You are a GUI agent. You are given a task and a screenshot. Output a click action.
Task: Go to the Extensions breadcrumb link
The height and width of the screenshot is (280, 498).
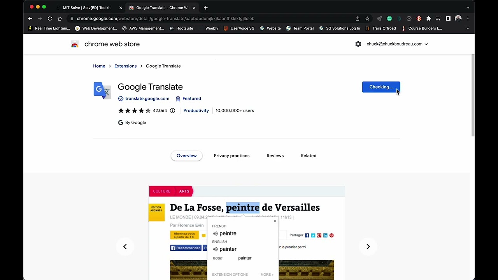pos(125,66)
